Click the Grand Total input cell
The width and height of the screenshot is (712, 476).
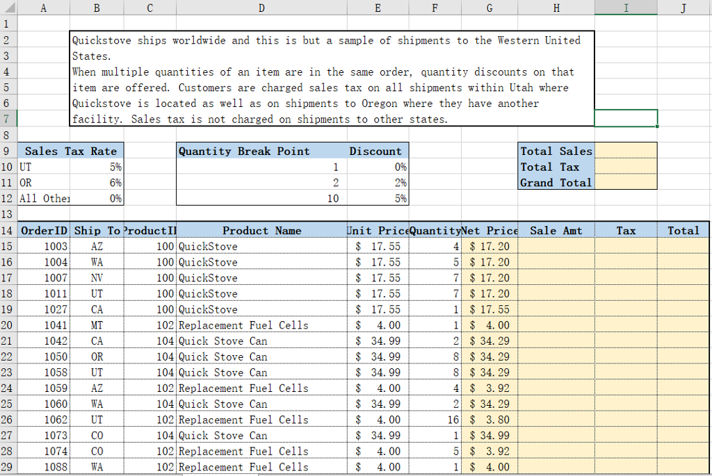pyautogui.click(x=624, y=183)
